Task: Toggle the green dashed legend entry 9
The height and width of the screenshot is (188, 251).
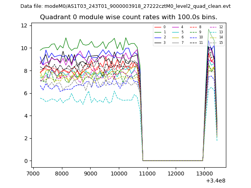Action: (194, 32)
